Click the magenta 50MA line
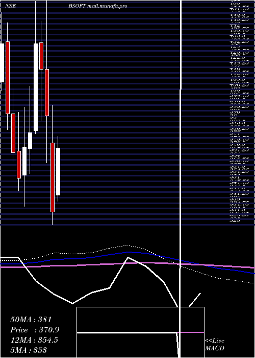The width and height of the screenshot is (255, 358). (127, 263)
